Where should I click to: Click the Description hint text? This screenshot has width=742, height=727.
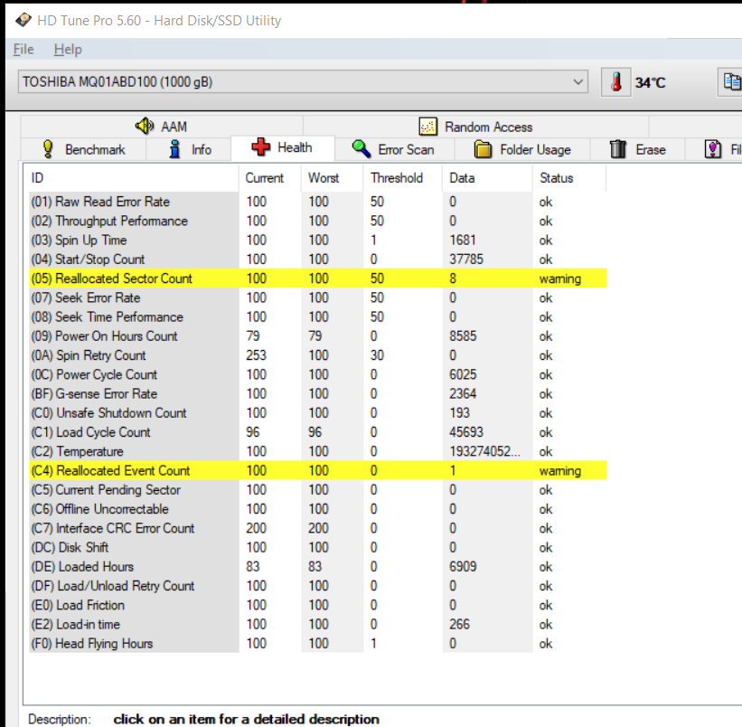coord(246,719)
